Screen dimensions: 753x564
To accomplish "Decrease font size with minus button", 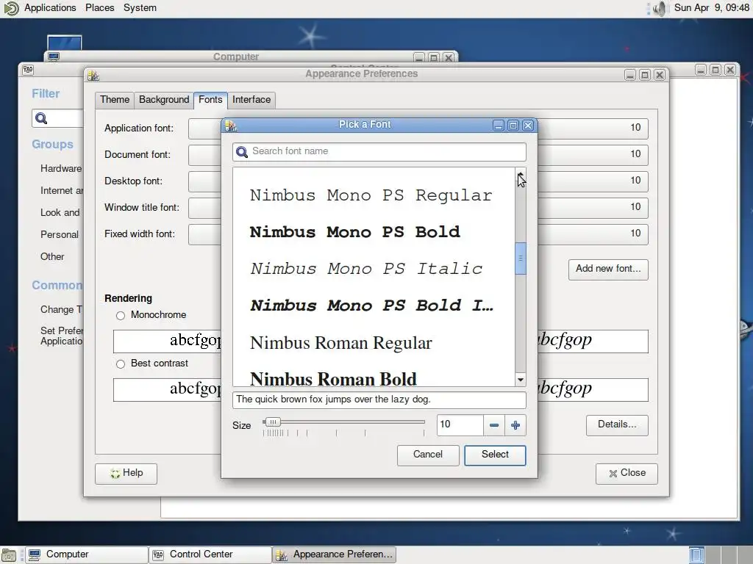I will click(493, 425).
